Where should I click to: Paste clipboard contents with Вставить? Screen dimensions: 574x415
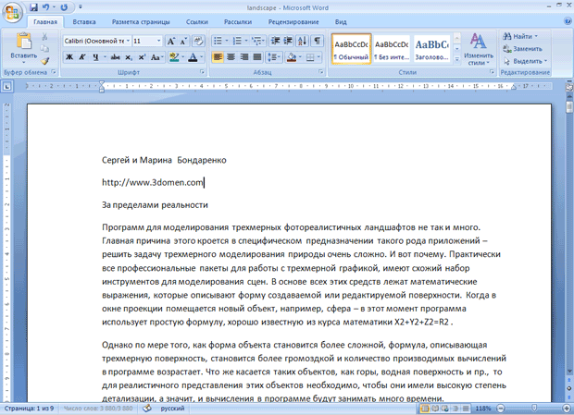pyautogui.click(x=24, y=48)
